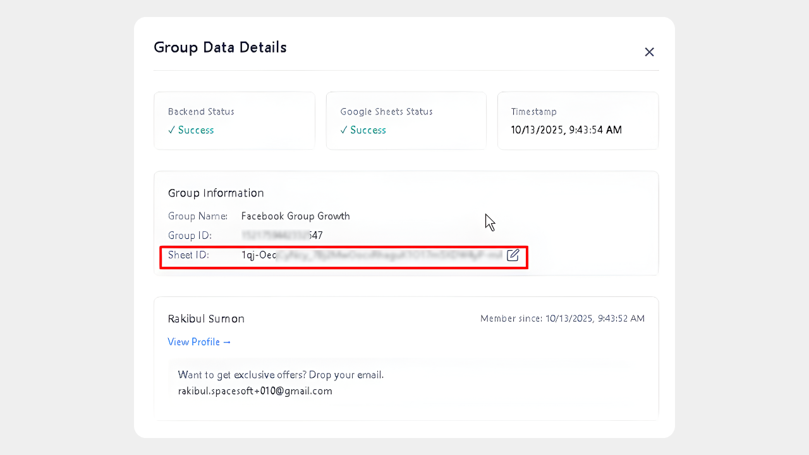Click the exclusive offers question text

pyautogui.click(x=281, y=375)
